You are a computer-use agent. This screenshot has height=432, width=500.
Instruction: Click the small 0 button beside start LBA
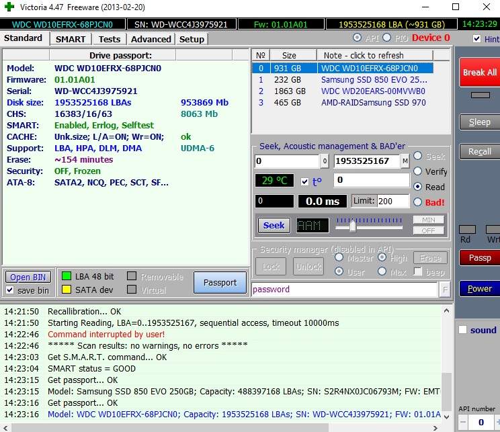pyautogui.click(x=325, y=161)
